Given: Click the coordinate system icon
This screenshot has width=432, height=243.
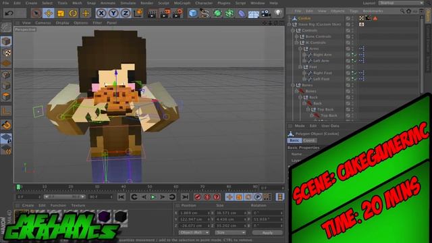Looking at the screenshot, I should pyautogui.click(x=138, y=13).
